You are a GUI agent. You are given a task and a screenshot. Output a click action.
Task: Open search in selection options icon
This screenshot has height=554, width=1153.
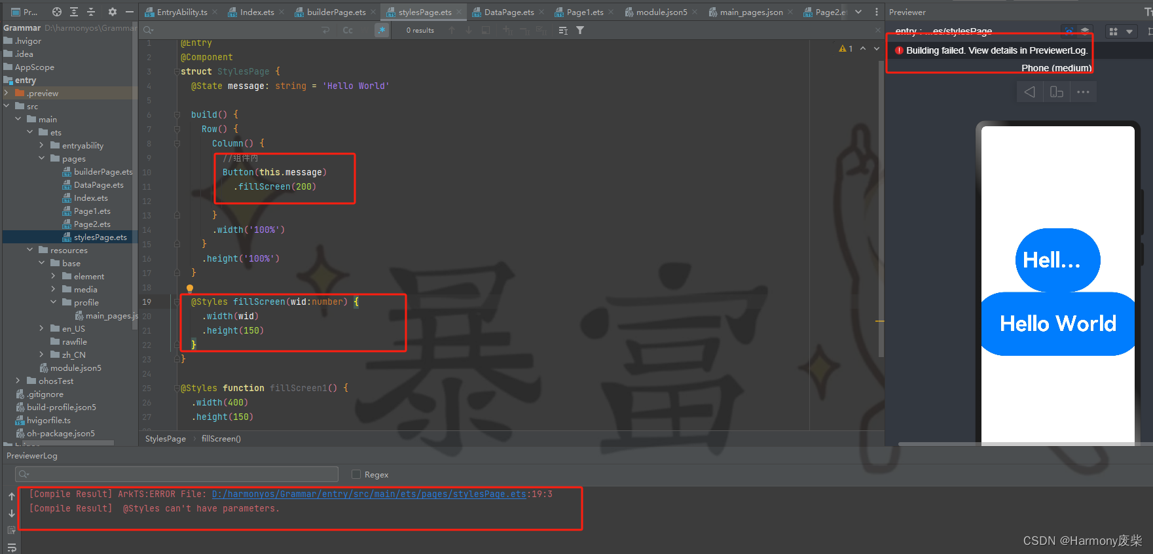tap(563, 30)
